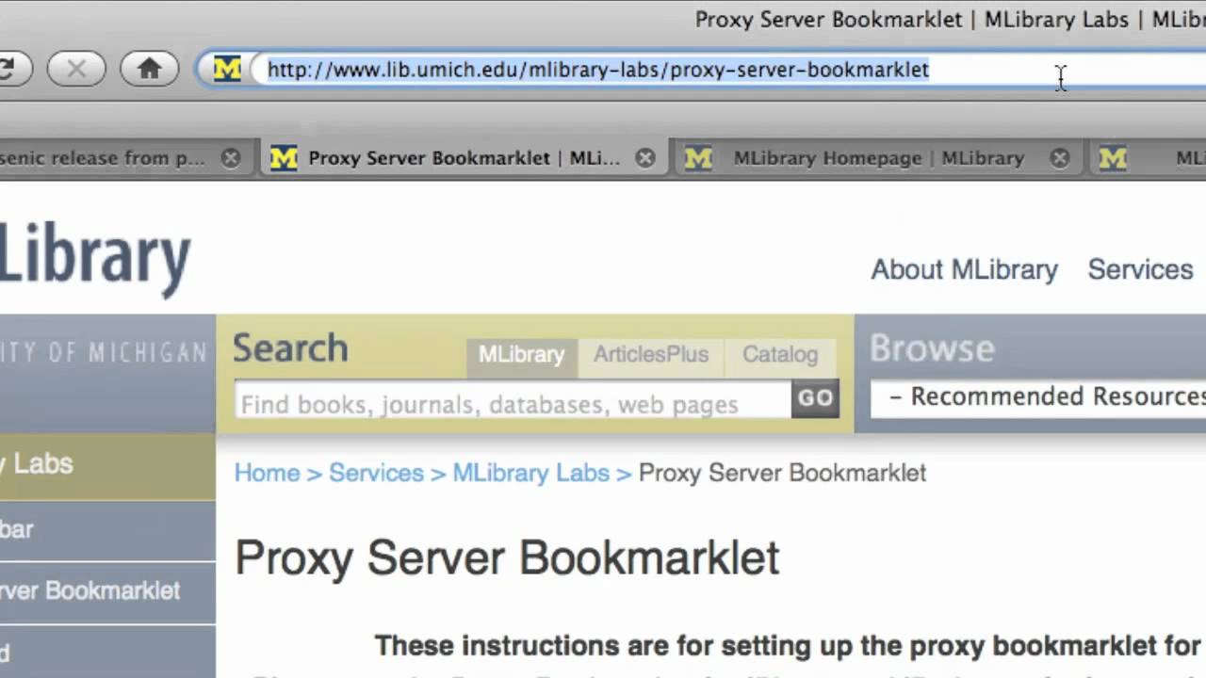Switch to the MLibrary Homepage tab

point(878,158)
